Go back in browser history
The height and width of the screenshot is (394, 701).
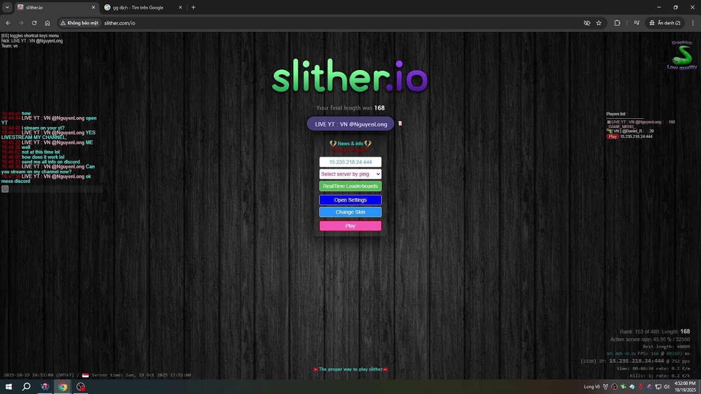click(8, 23)
